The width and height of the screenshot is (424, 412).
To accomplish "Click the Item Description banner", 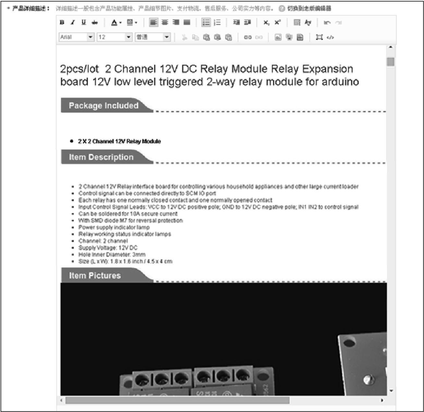I will 107,157.
